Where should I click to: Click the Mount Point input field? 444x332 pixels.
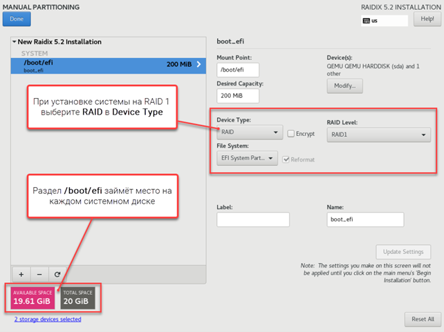point(237,70)
